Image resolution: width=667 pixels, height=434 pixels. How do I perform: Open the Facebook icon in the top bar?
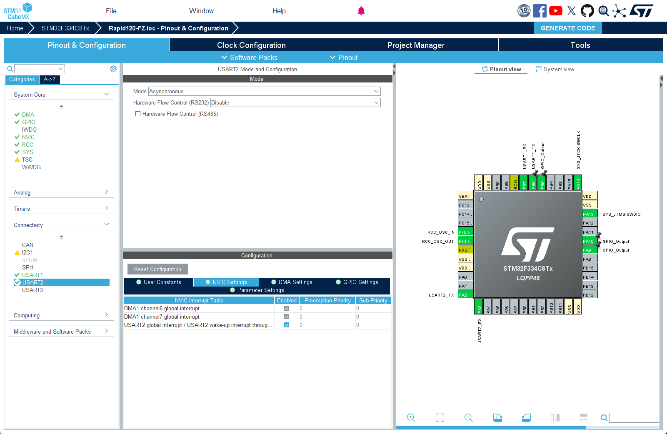[x=540, y=11]
